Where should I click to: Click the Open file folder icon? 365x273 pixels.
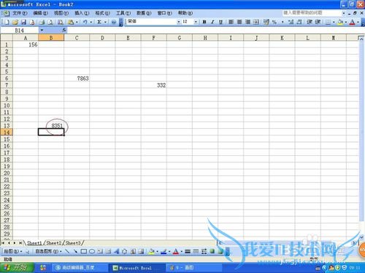point(15,22)
